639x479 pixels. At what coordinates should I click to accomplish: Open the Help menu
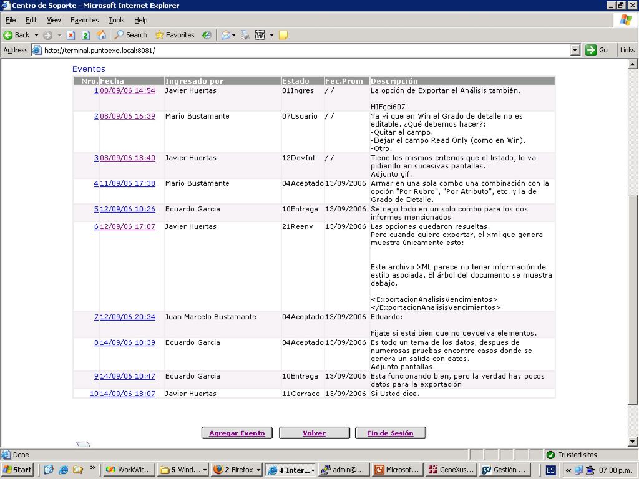click(x=140, y=20)
